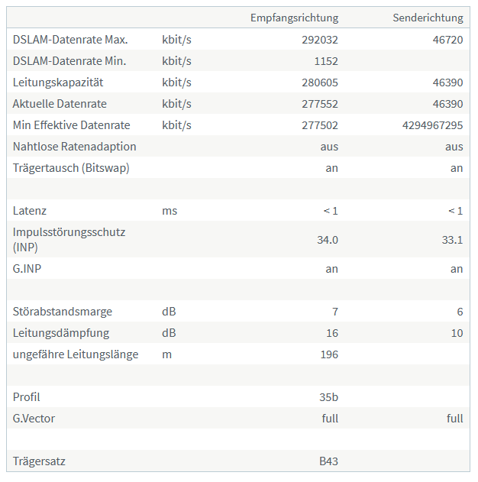Select the Empfangsrichtung column header

tap(294, 18)
